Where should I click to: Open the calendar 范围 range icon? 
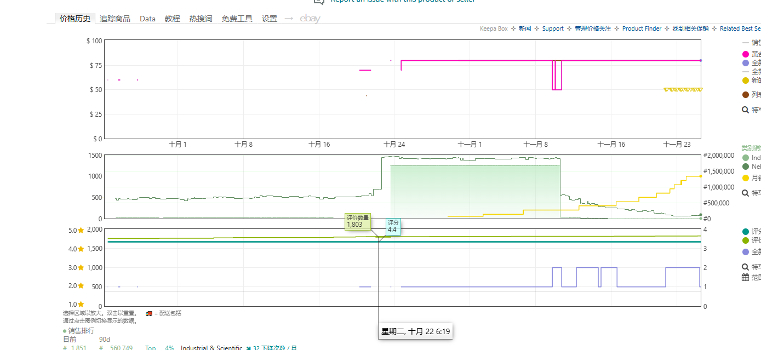point(745,277)
